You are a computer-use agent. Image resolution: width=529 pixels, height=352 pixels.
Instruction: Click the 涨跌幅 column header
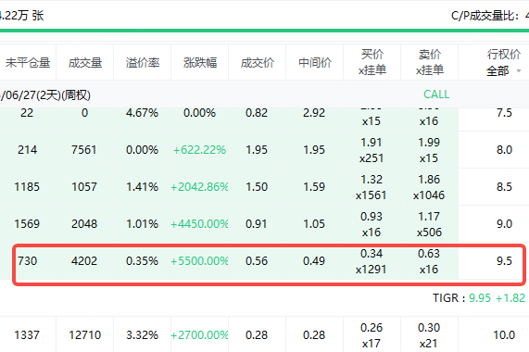[200, 63]
